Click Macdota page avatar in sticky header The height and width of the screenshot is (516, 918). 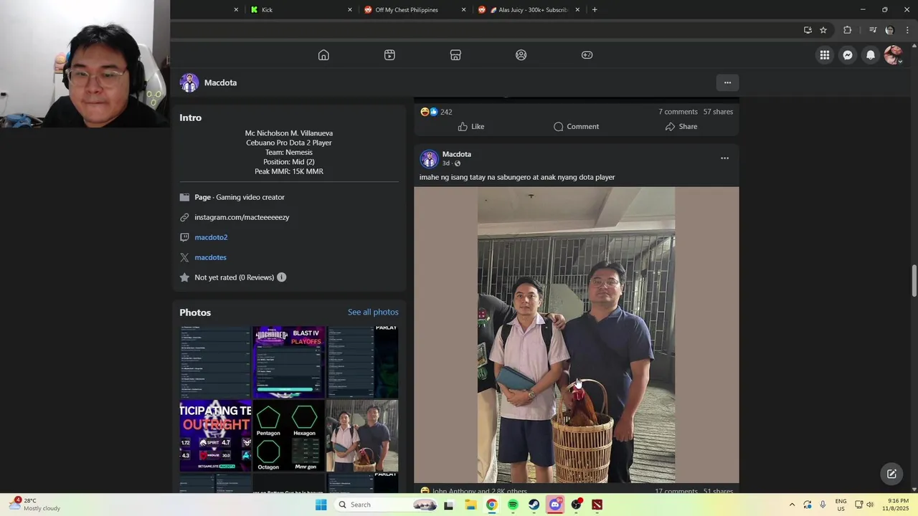pyautogui.click(x=189, y=82)
